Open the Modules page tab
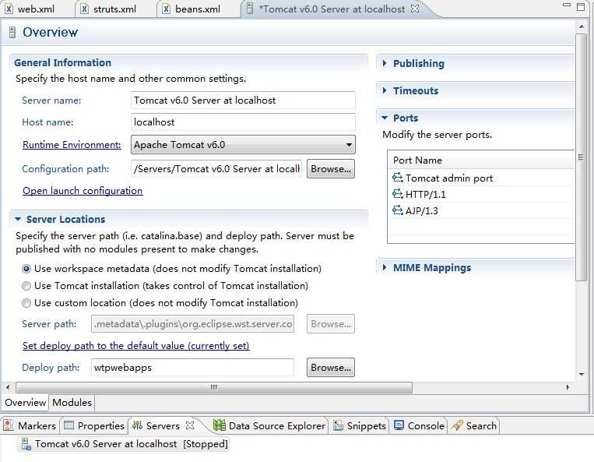This screenshot has height=462, width=594. point(72,403)
